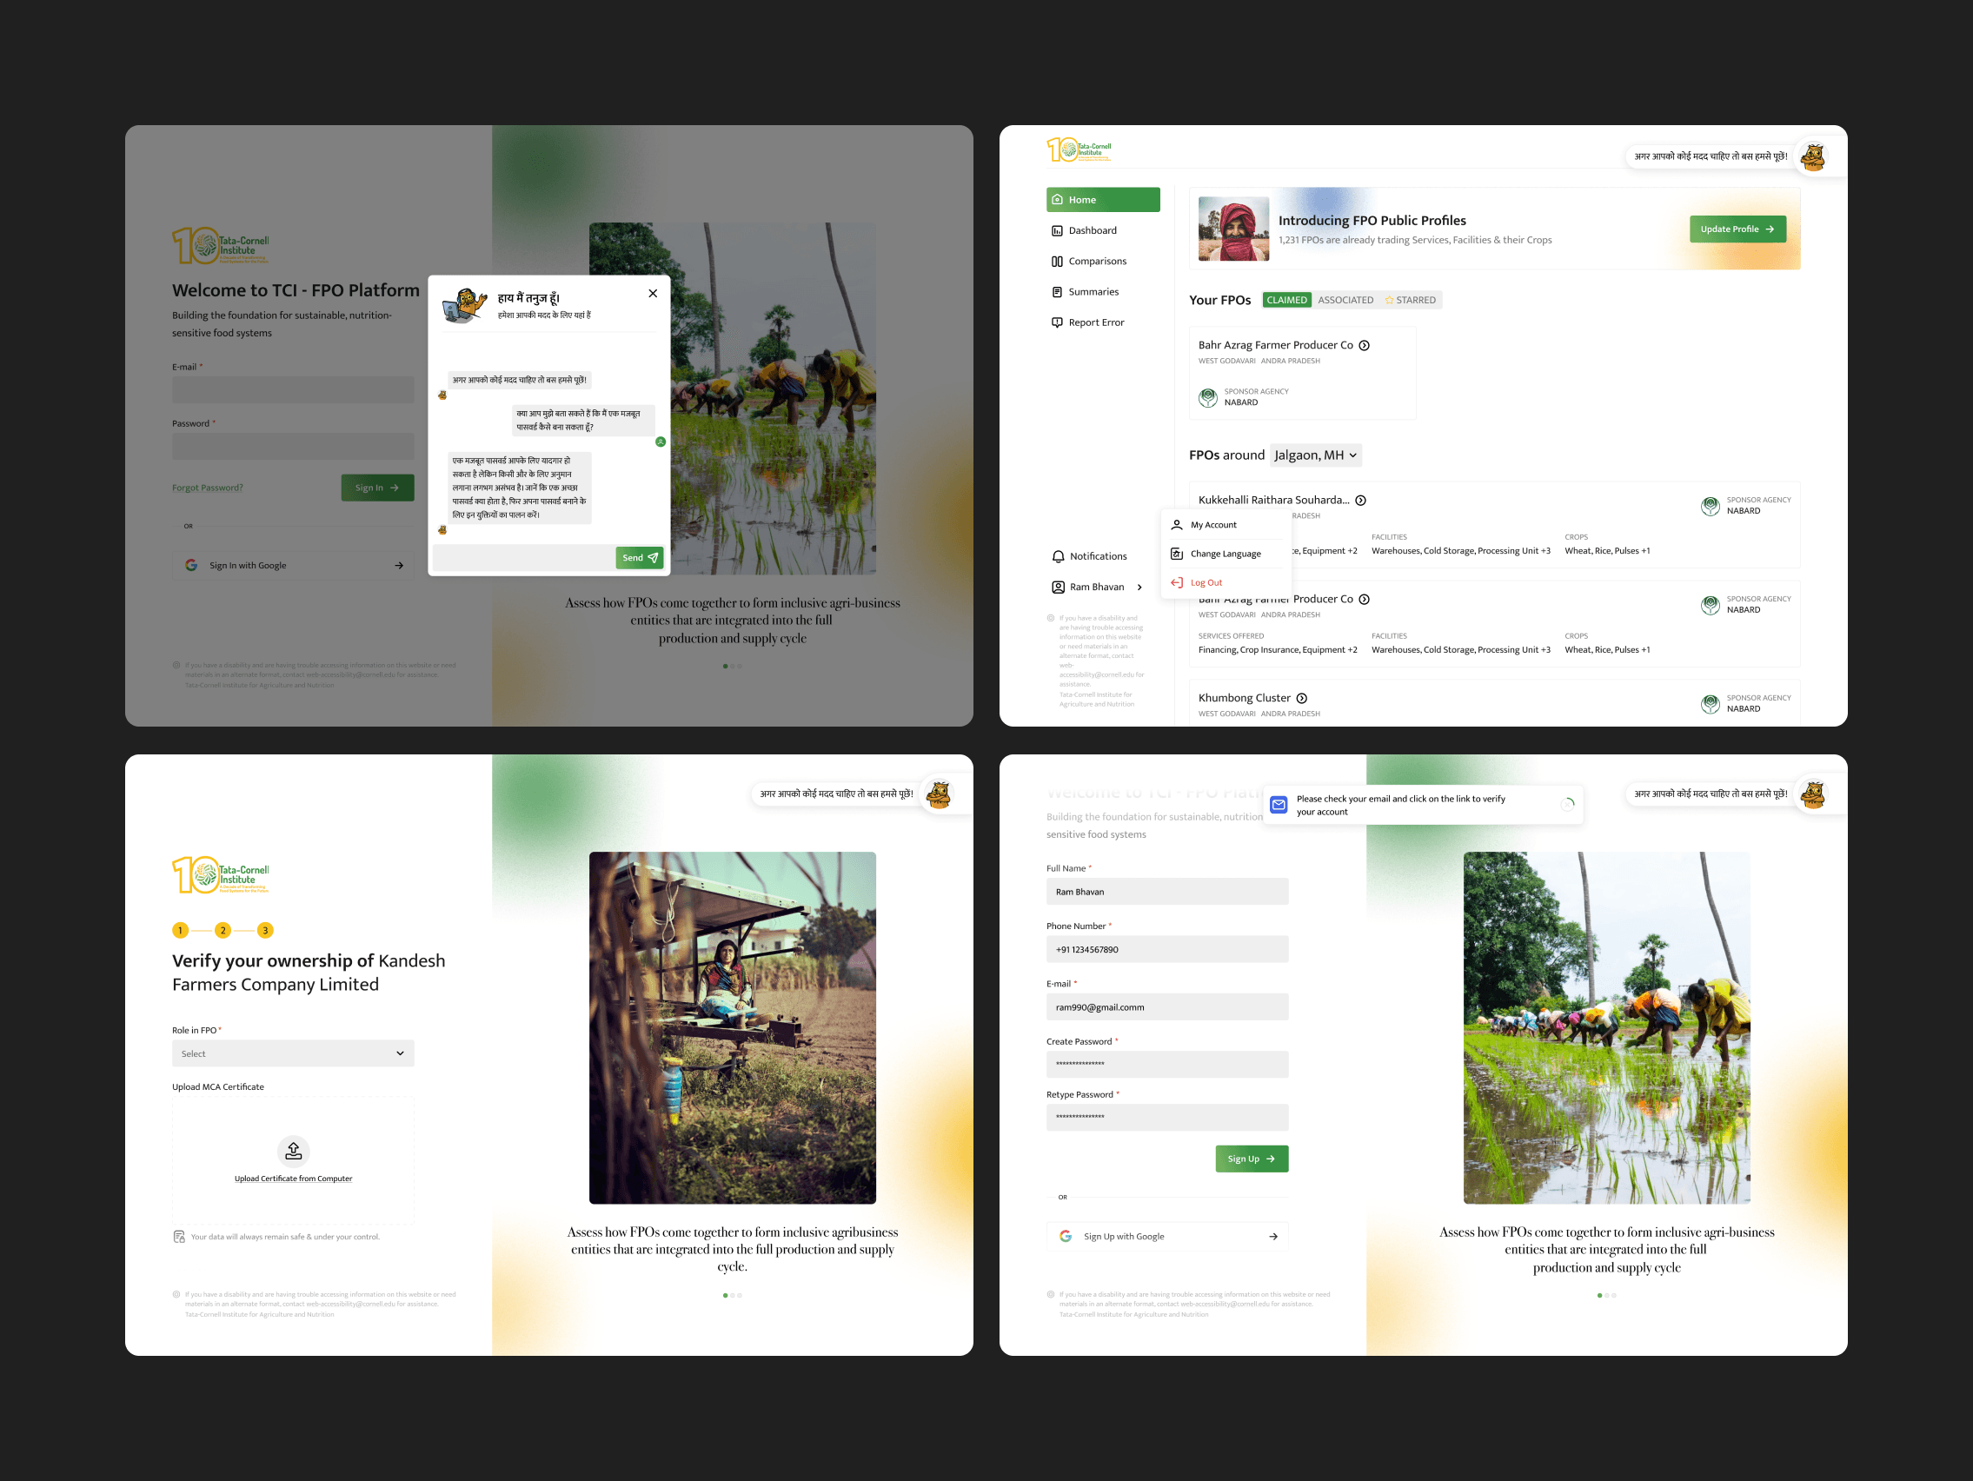Click mail icon in verification email notice
This screenshot has width=1973, height=1481.
[x=1279, y=805]
